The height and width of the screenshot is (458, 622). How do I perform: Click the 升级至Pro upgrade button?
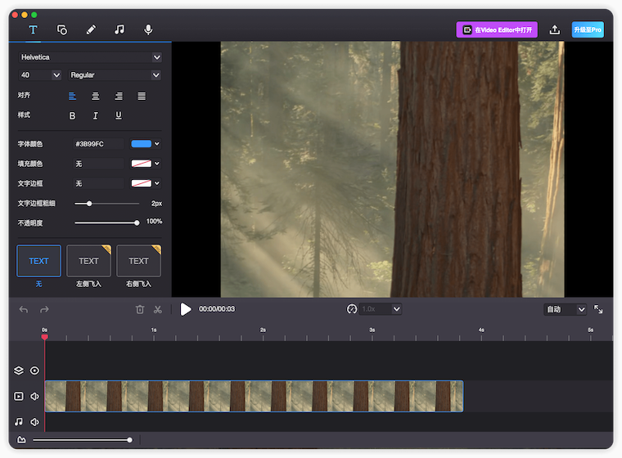point(588,29)
